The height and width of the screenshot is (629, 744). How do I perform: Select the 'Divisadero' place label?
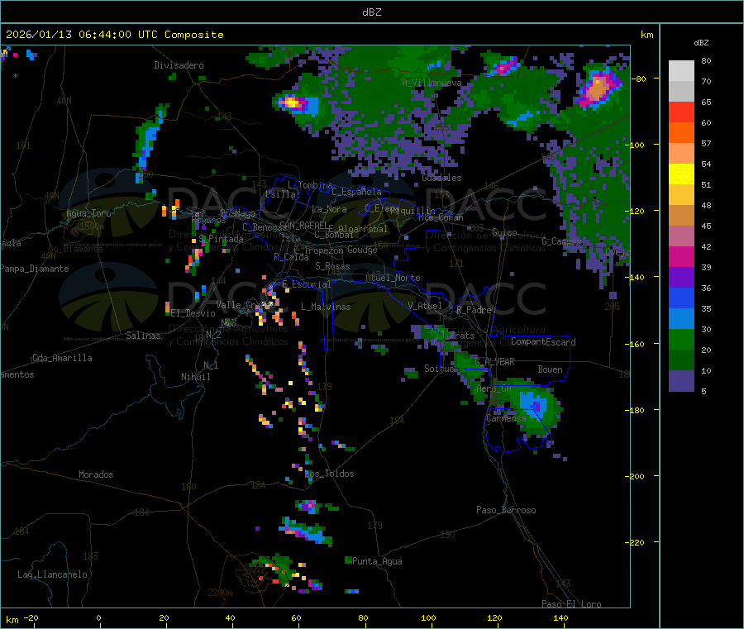[x=179, y=65]
